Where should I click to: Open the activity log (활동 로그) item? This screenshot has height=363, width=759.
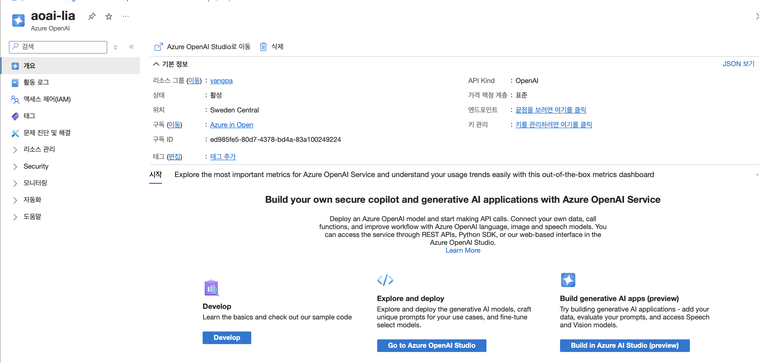(x=36, y=82)
